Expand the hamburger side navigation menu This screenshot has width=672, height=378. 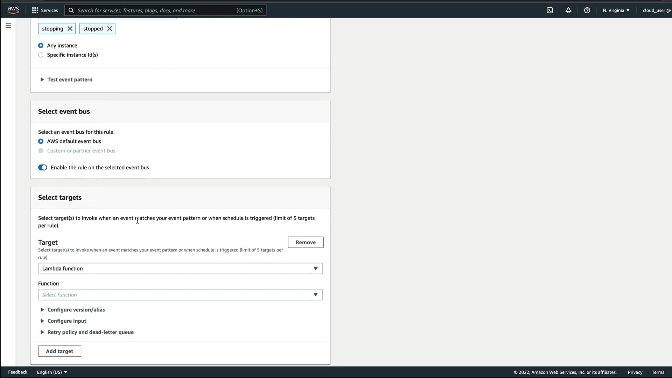(8, 26)
